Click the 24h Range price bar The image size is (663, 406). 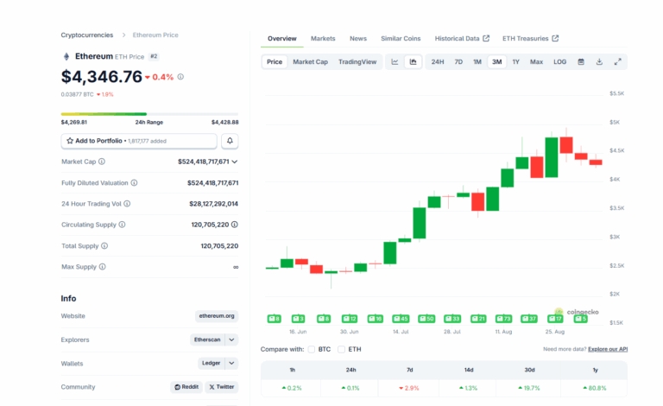[x=149, y=114]
